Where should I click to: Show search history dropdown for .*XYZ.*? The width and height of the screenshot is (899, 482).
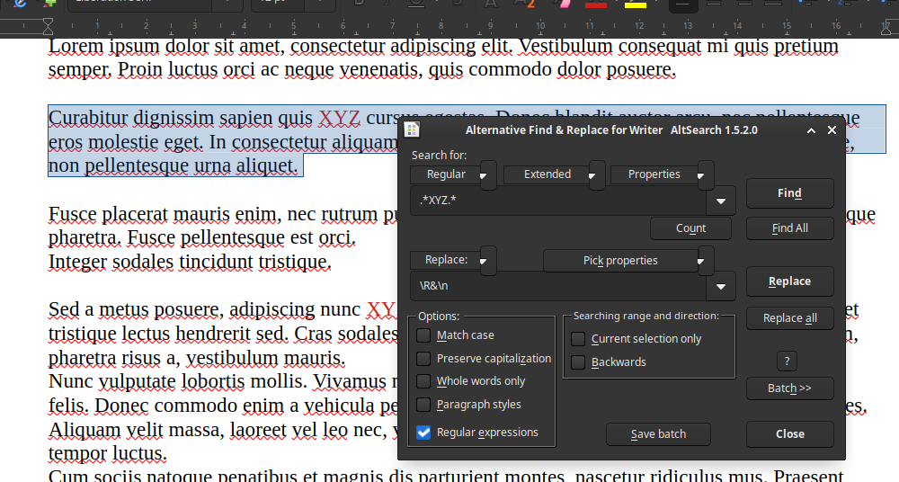721,201
